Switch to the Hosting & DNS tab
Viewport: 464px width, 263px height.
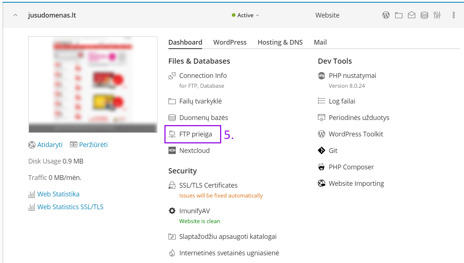point(280,42)
